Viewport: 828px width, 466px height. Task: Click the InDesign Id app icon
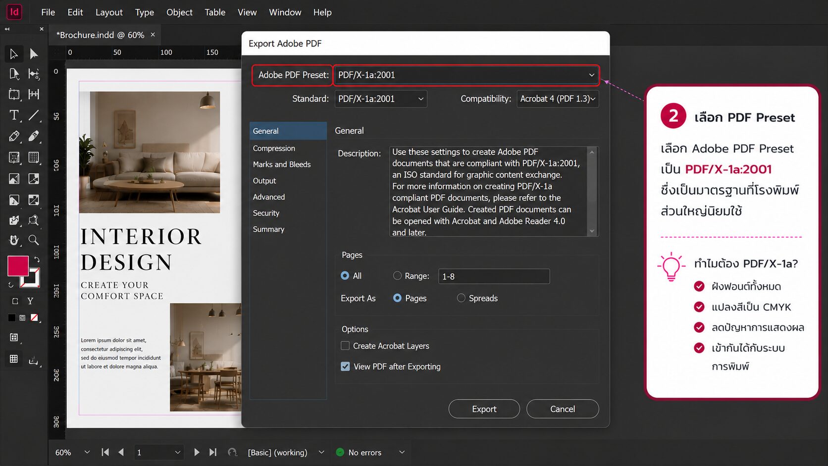pyautogui.click(x=14, y=12)
